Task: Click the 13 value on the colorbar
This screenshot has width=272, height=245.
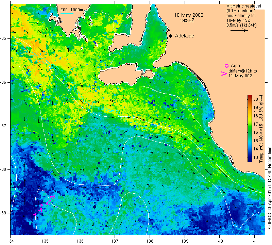Action: coord(256,158)
